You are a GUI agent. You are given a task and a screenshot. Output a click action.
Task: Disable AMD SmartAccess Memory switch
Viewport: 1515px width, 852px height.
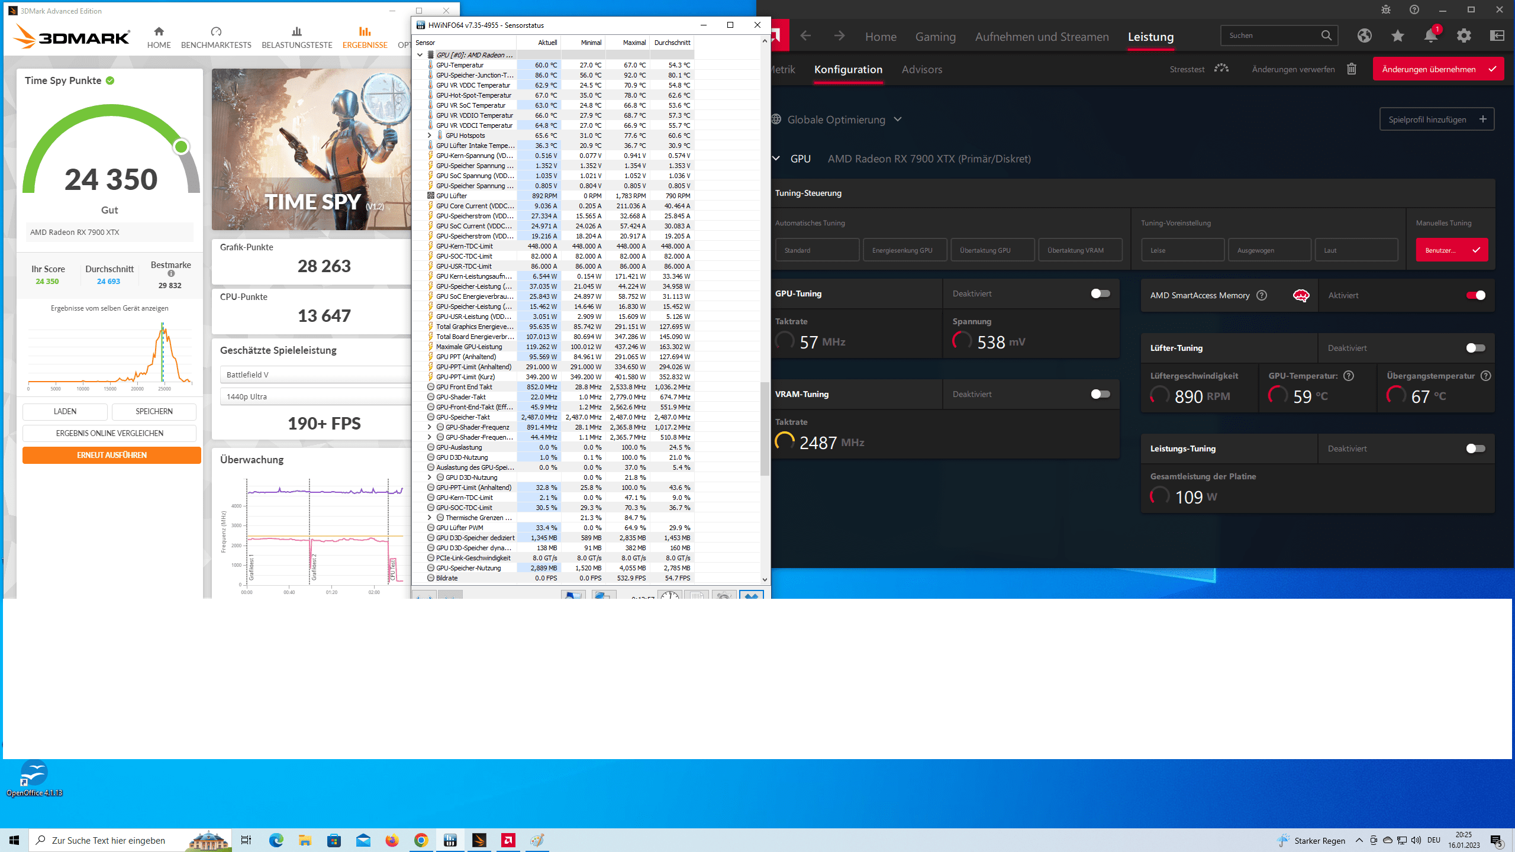[1475, 295]
